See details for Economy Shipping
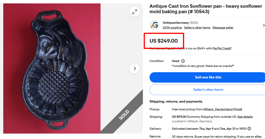 point(245,117)
